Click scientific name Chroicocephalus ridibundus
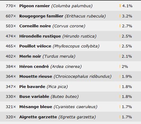This screenshot has height=124, width=141. click(83, 77)
